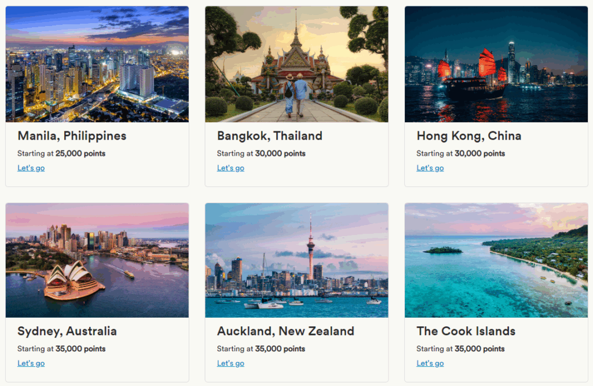Click the Let's go link under Manila, Philippines
Viewport: 593px width, 386px height.
pyautogui.click(x=31, y=168)
